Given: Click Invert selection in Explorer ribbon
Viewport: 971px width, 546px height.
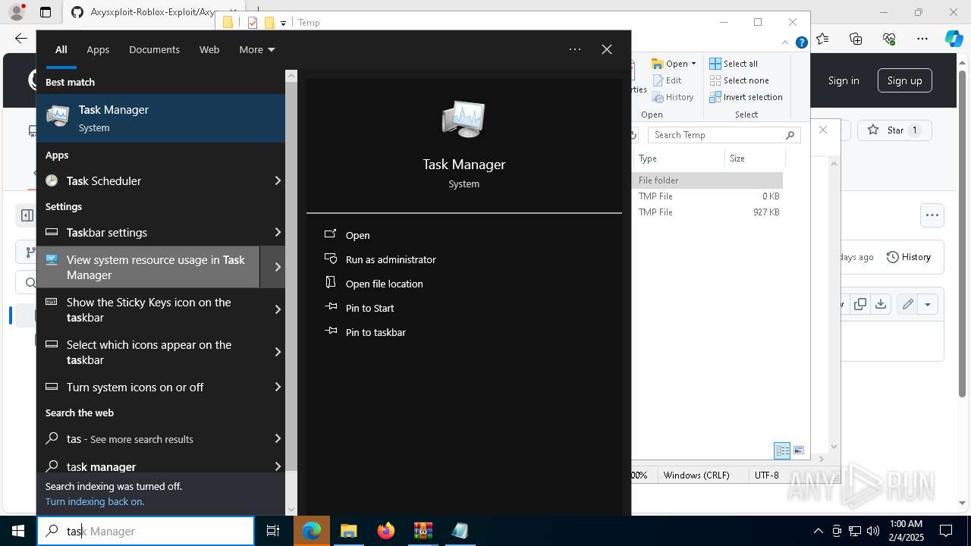Looking at the screenshot, I should (746, 97).
